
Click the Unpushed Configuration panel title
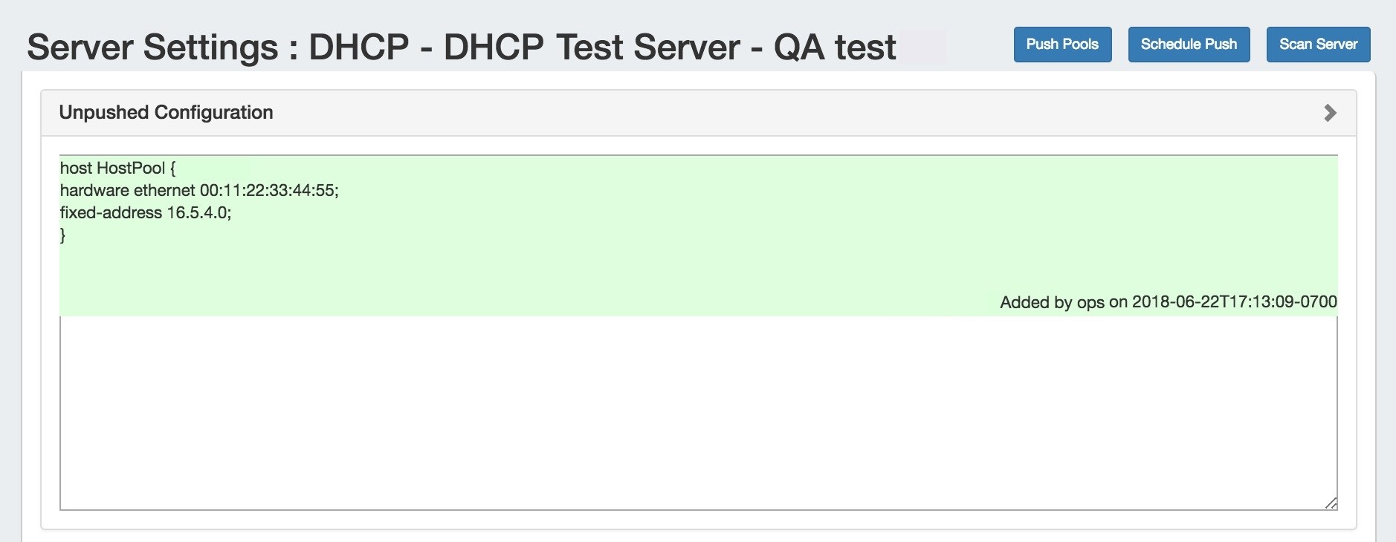click(x=166, y=113)
